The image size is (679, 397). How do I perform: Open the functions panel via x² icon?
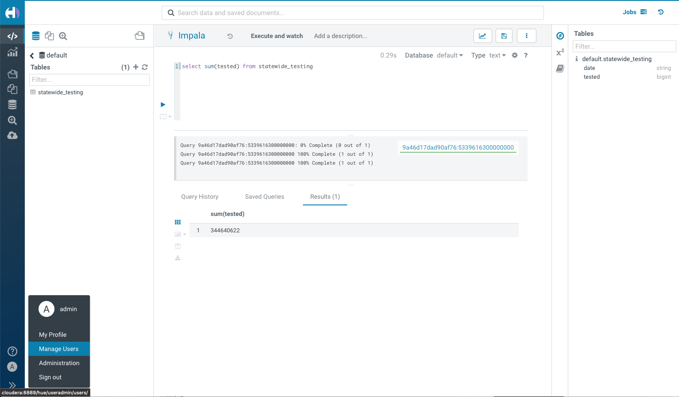pyautogui.click(x=559, y=52)
